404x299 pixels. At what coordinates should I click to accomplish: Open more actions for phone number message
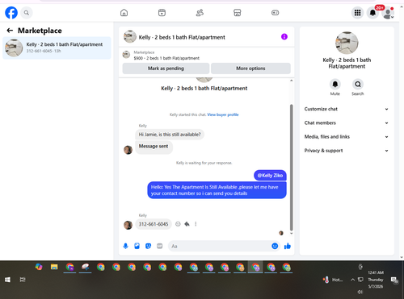(x=196, y=224)
